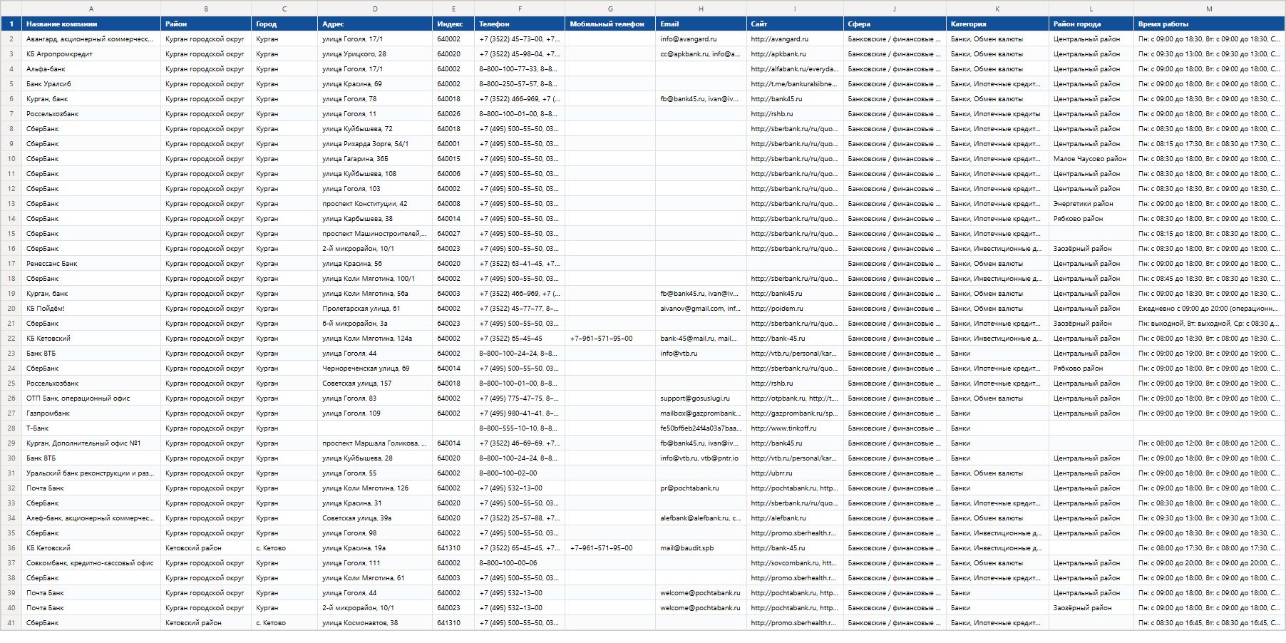Click address 'улица Красина, 19а'
1286x643 pixels.
point(375,547)
